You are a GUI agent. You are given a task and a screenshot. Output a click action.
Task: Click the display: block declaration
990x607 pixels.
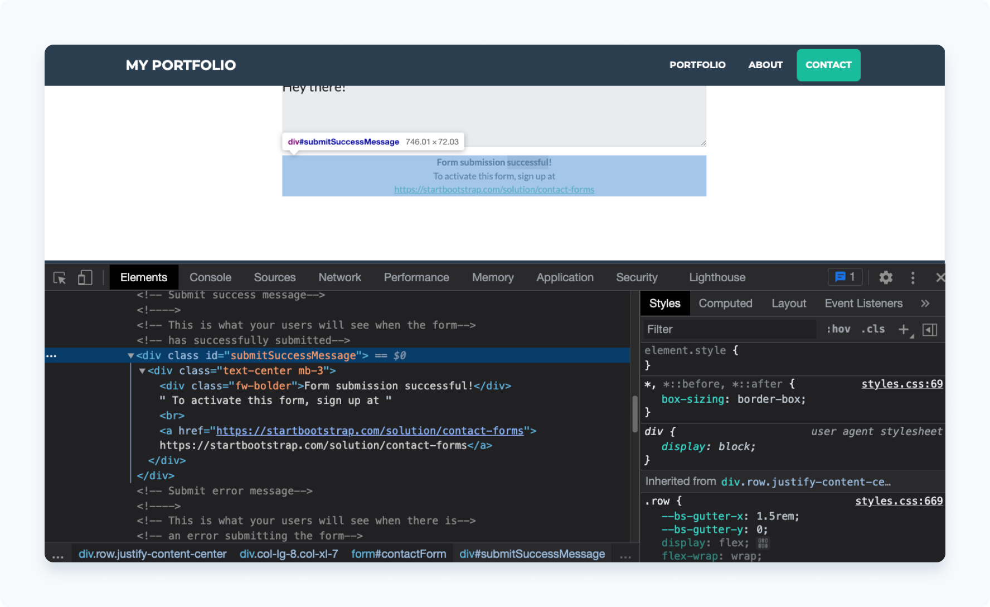pos(708,446)
